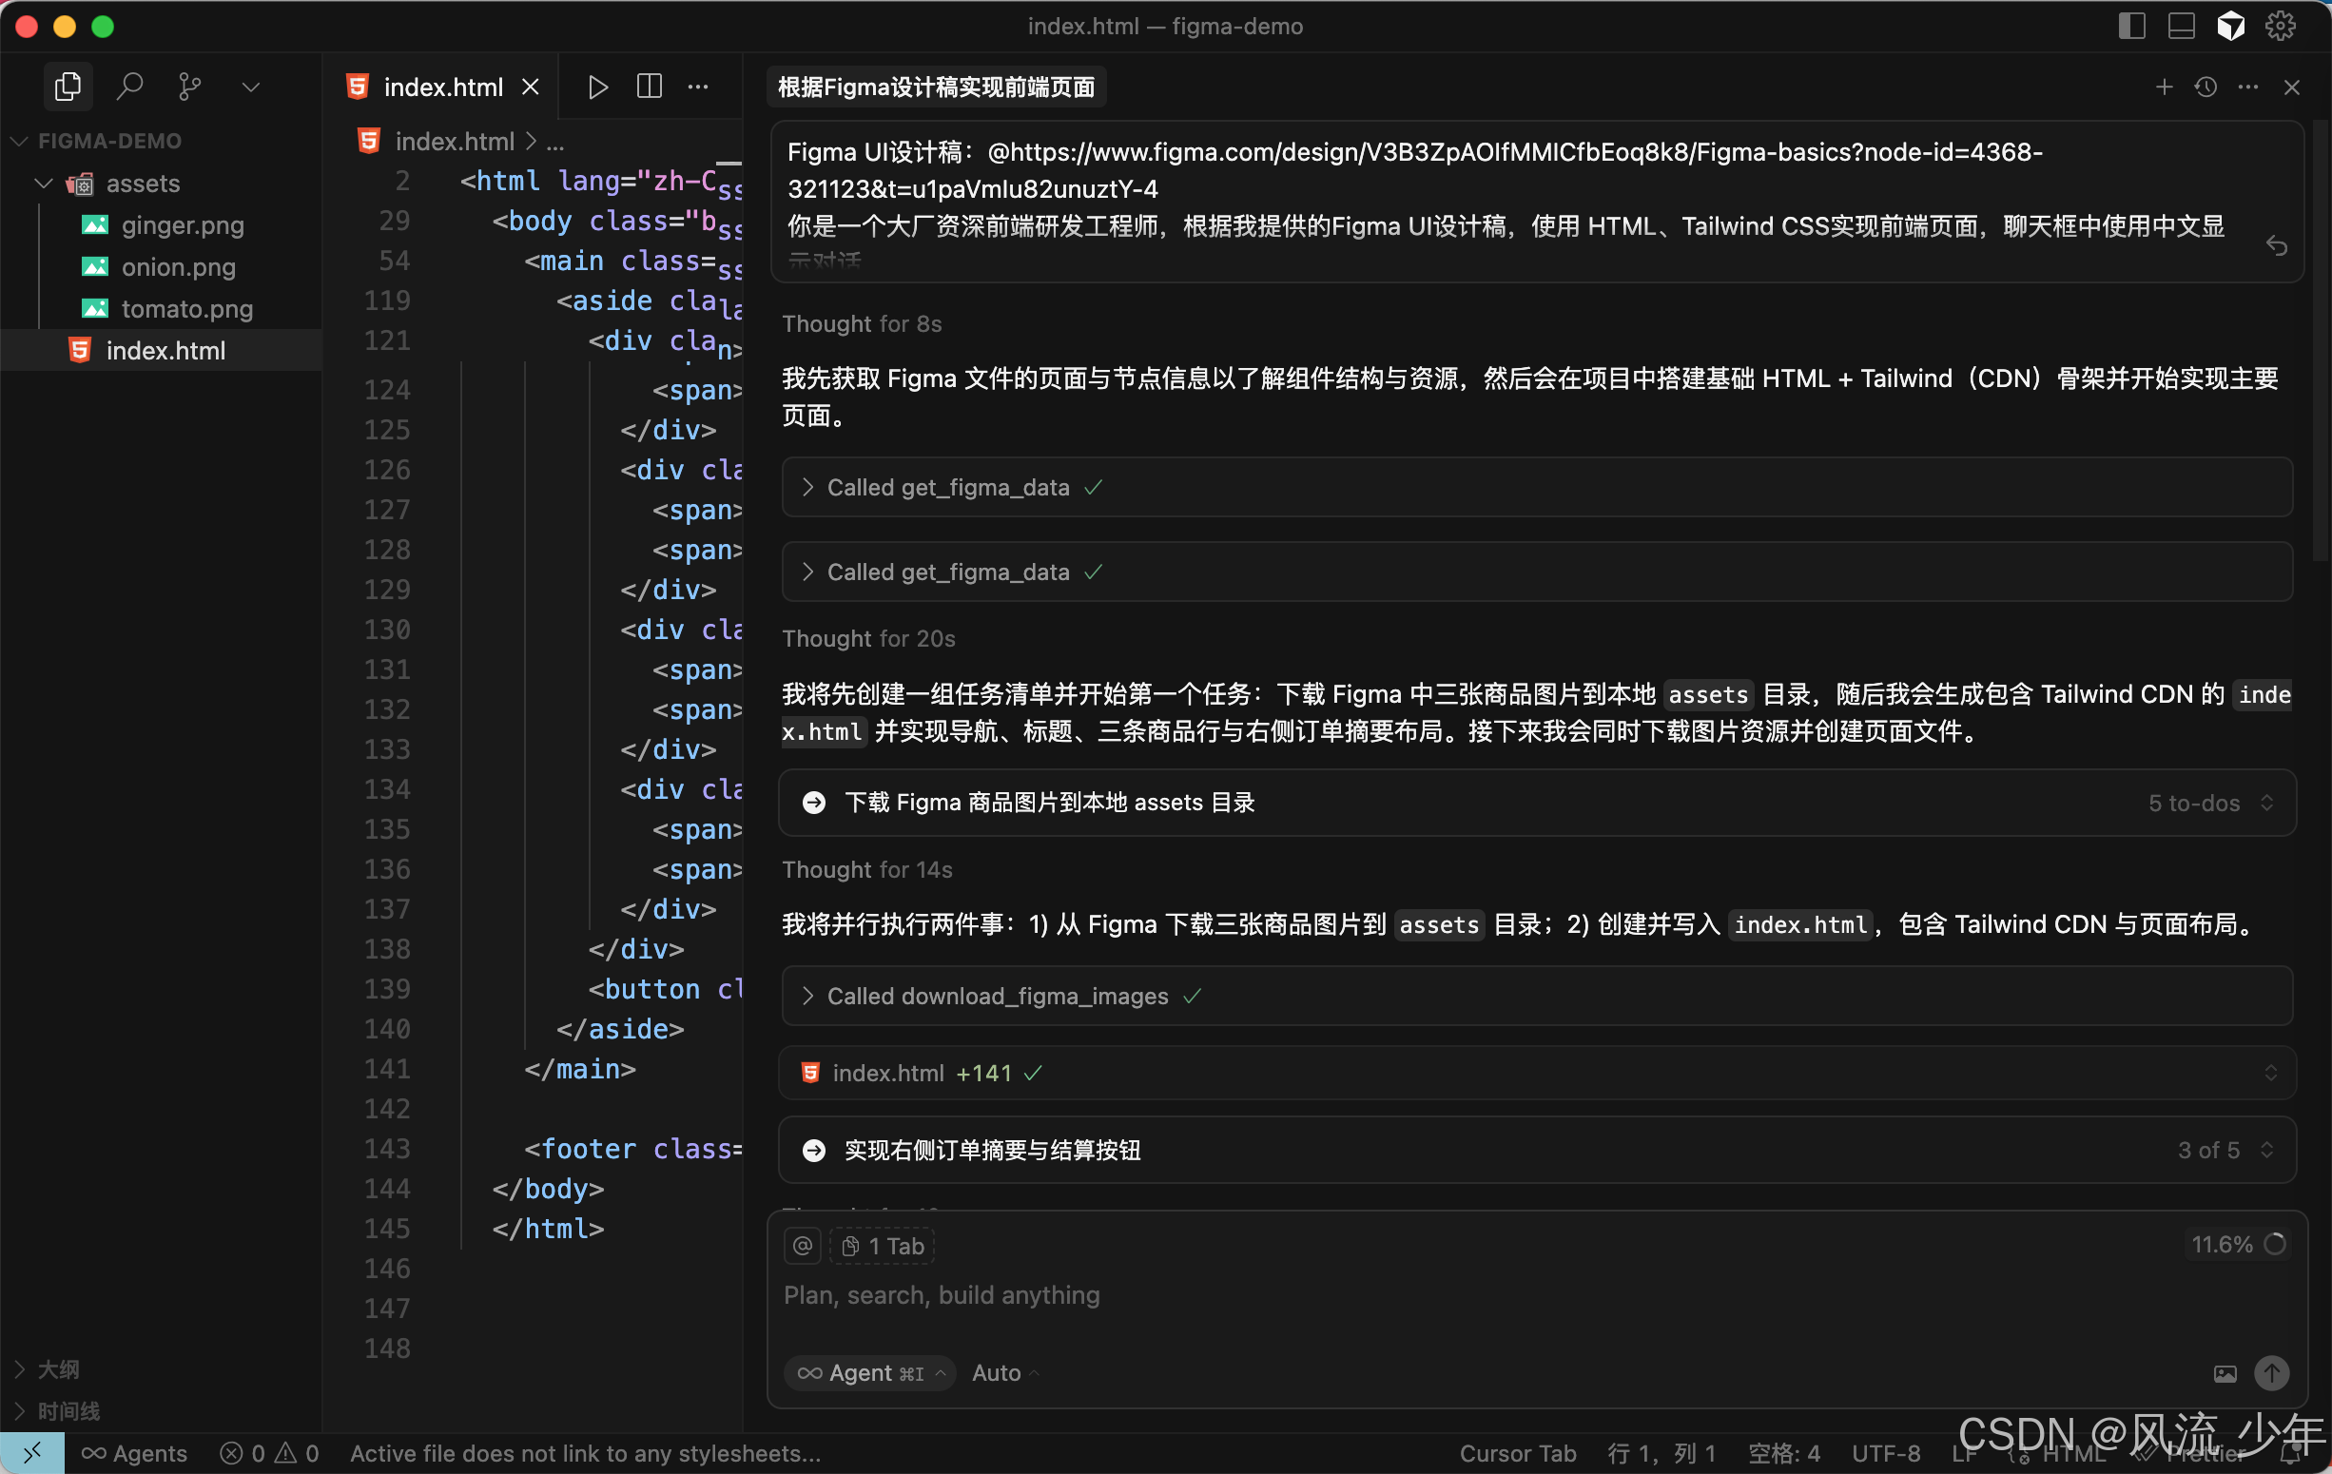Click the 1 Tab context chip
Viewport: 2332px width, 1474px height.
(x=883, y=1246)
